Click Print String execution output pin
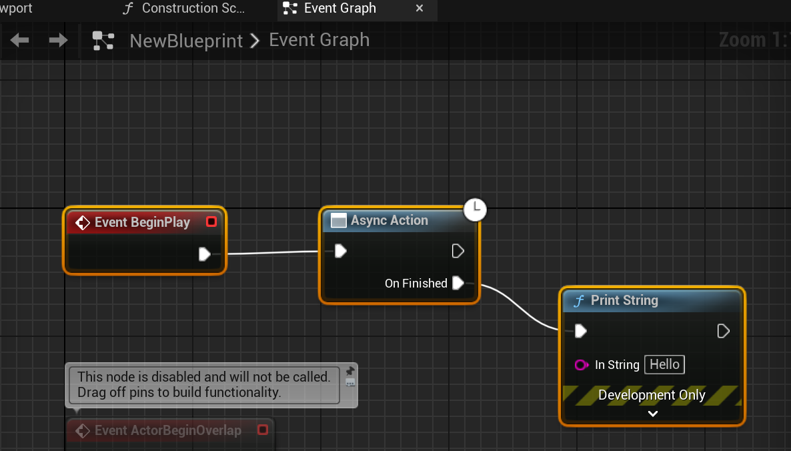This screenshot has height=451, width=791. tap(724, 331)
